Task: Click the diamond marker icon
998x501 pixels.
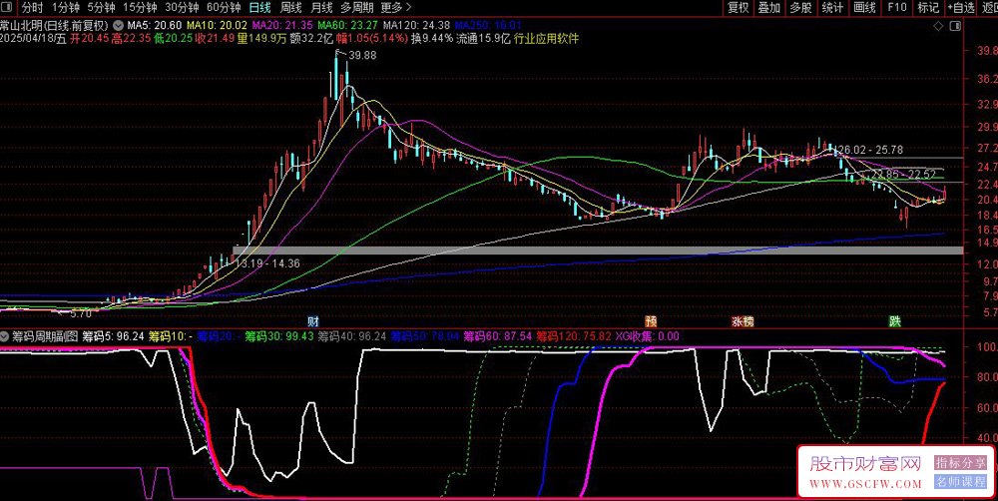Action: [937, 26]
